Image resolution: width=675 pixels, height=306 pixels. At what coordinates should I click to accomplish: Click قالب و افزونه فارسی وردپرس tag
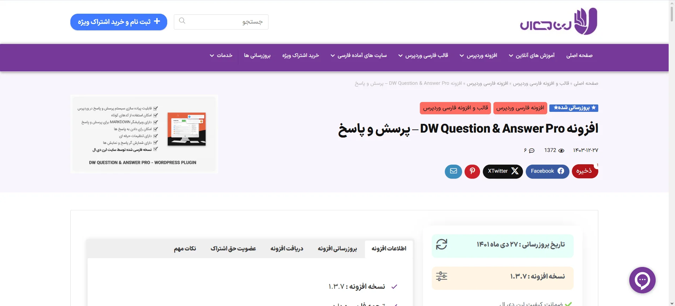(455, 108)
